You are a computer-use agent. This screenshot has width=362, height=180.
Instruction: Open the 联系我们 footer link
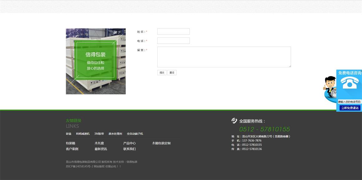pos(129,149)
